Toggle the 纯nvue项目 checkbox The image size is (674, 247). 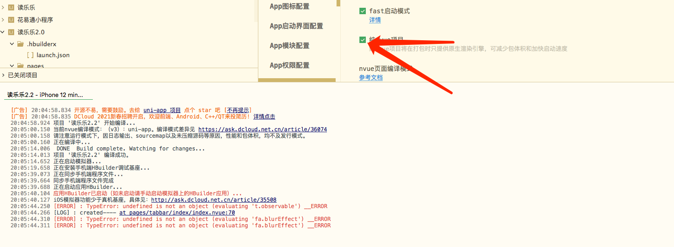pos(363,40)
